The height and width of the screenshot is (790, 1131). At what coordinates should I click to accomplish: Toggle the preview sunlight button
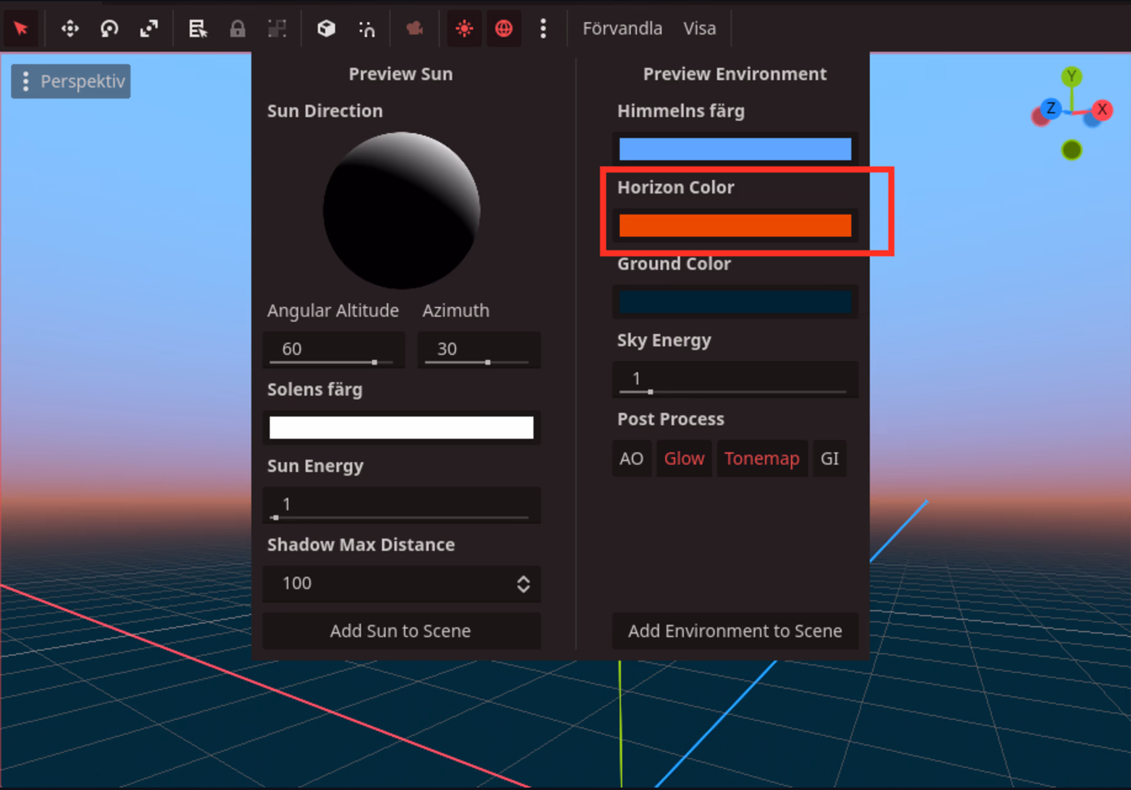[464, 28]
